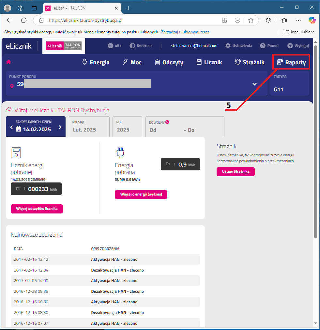Open browser profile avatar
This screenshot has width=320, height=330.
pos(8,8)
